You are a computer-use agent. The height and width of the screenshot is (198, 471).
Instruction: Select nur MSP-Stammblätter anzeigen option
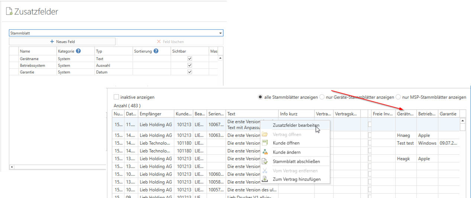399,97
